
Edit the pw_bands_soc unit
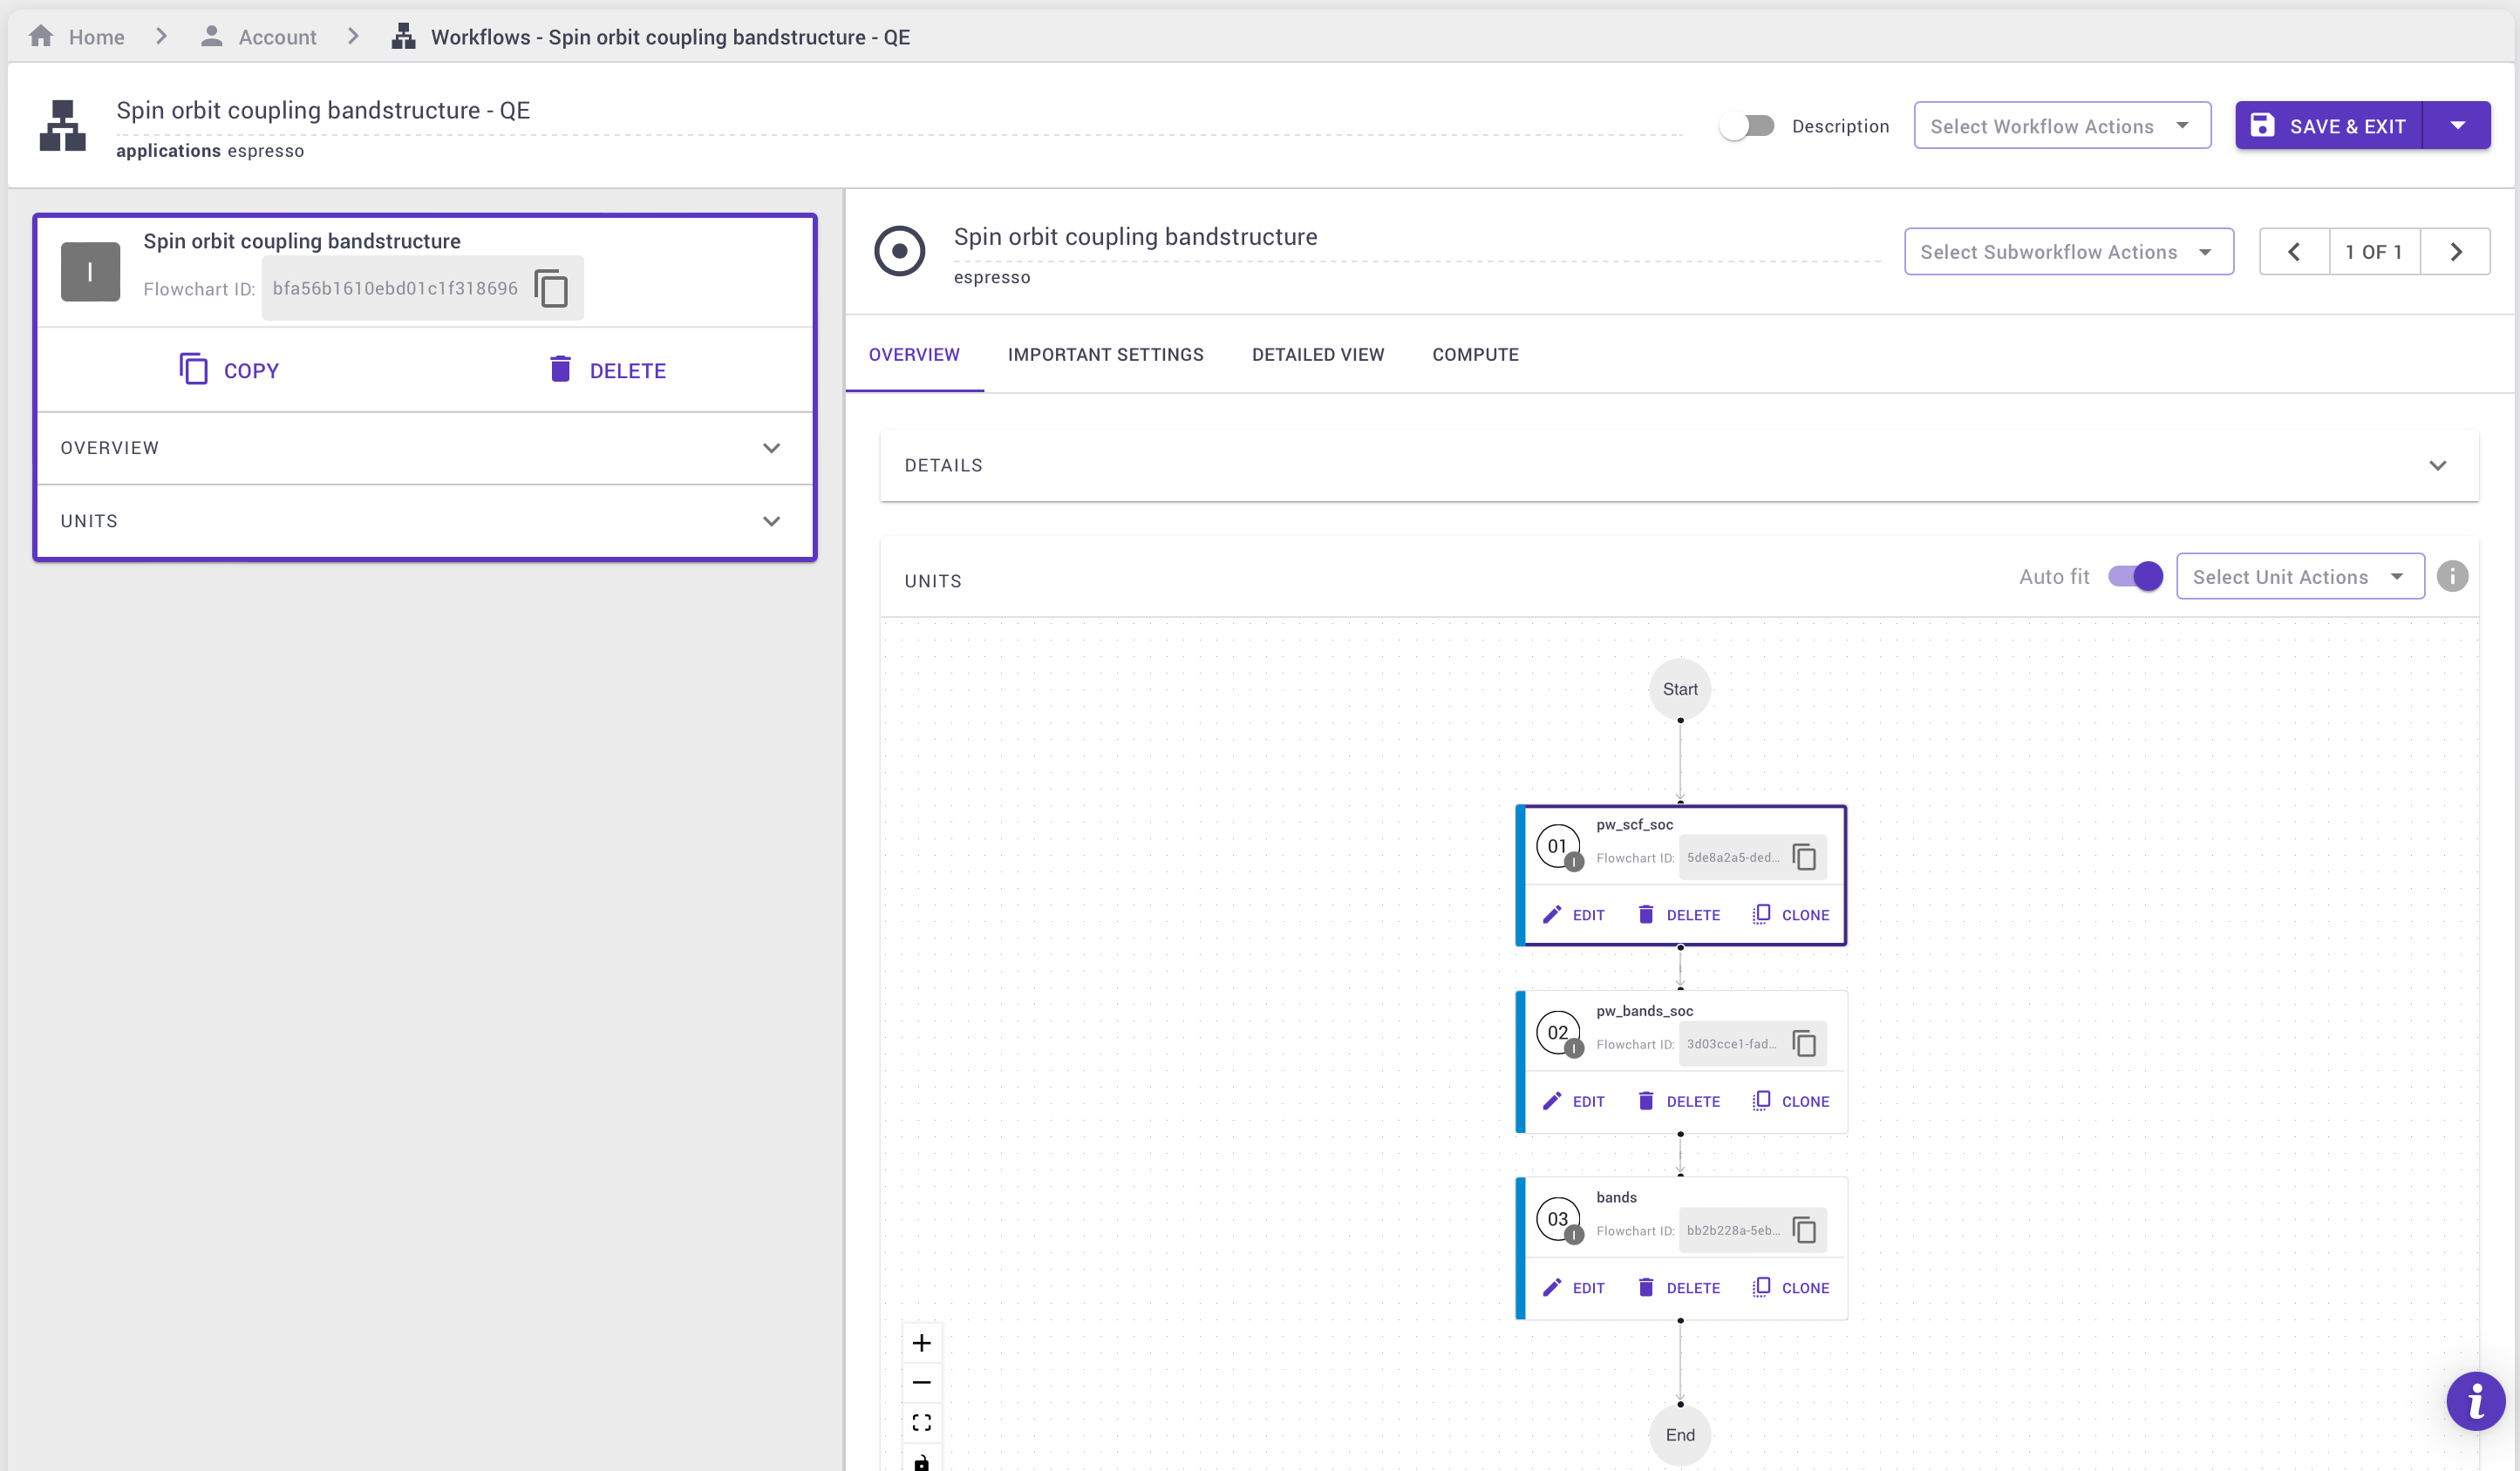point(1574,1102)
